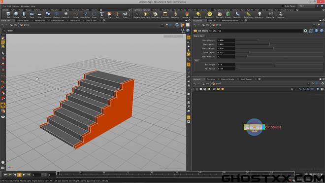Switch to the Asset Browser tab
Image resolution: width=325 pixels, height=183 pixels.
click(x=246, y=79)
